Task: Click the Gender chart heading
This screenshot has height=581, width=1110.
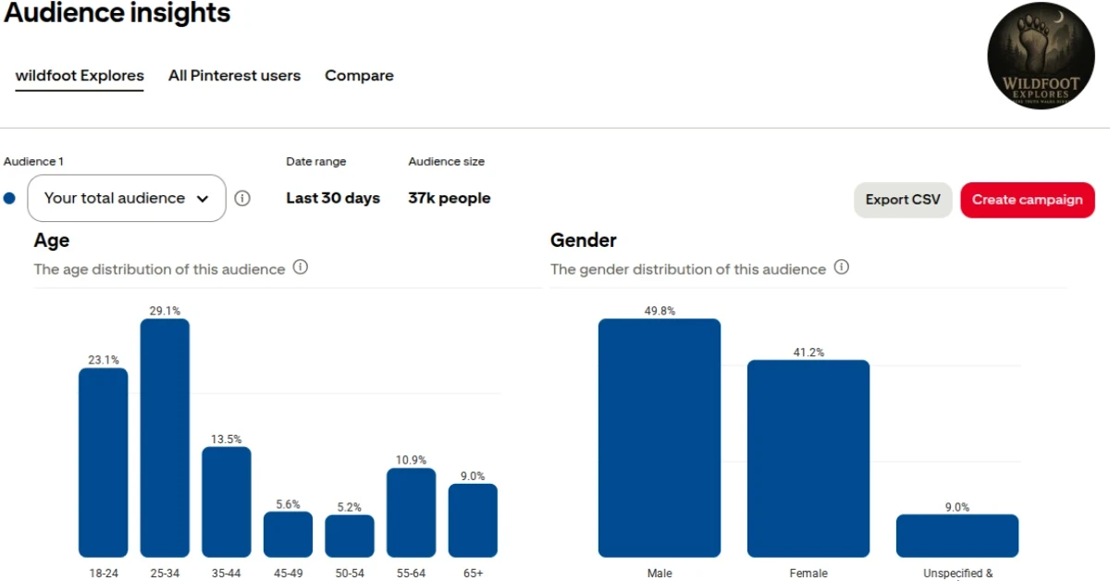Action: [x=584, y=241]
